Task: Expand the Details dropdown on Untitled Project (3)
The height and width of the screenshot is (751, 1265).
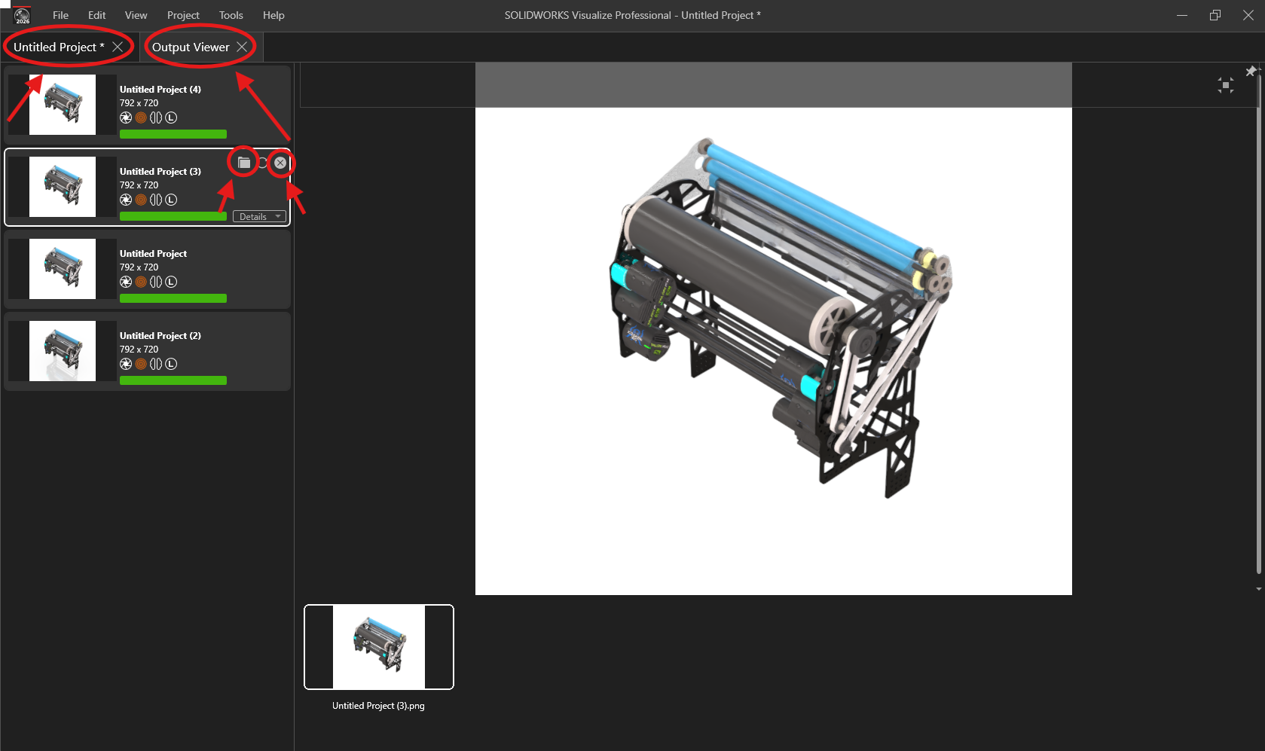Action: [259, 217]
